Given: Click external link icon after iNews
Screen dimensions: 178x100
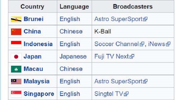Looking at the screenshot, I should click(x=168, y=44).
